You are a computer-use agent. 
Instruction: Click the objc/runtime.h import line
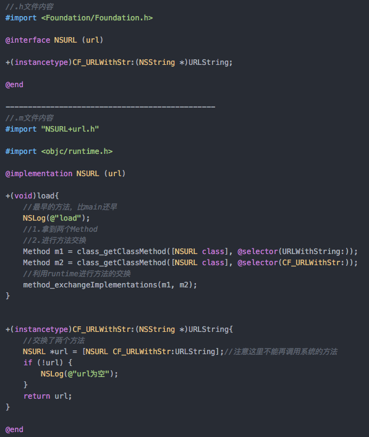point(59,151)
